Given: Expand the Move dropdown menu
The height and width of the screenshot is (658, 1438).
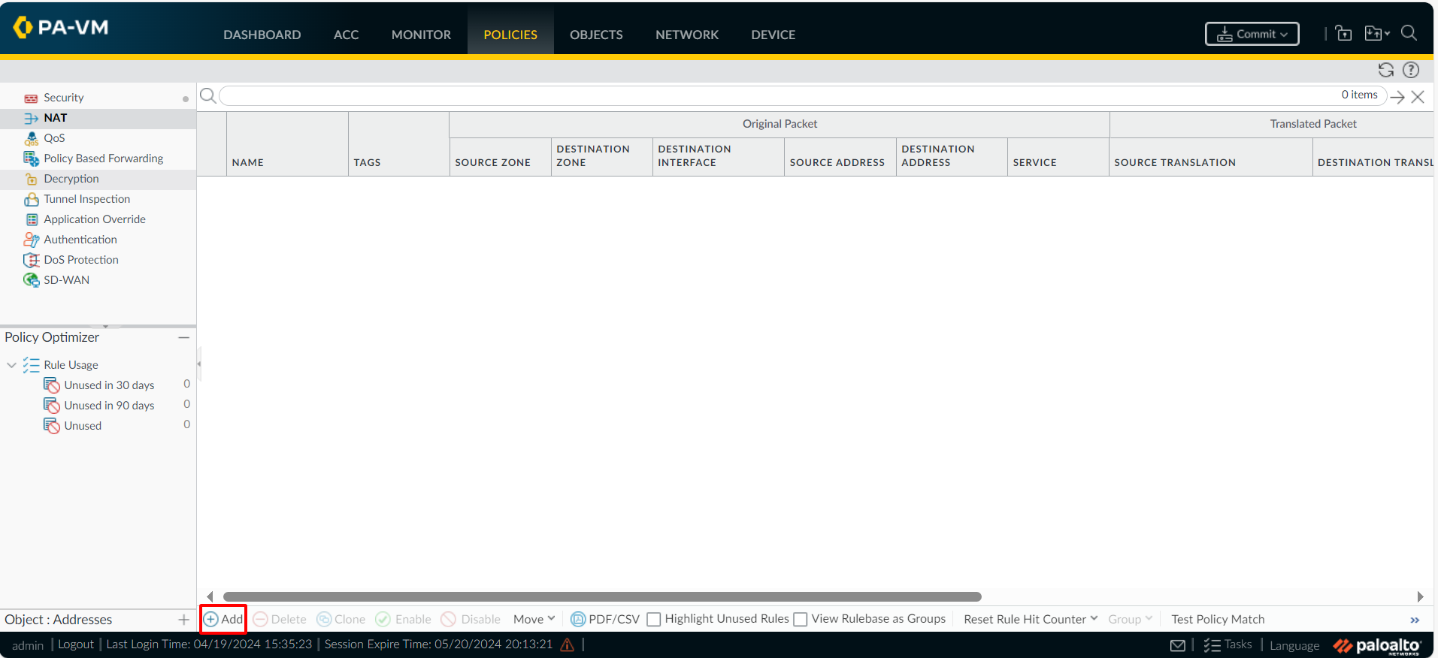Looking at the screenshot, I should point(534,619).
